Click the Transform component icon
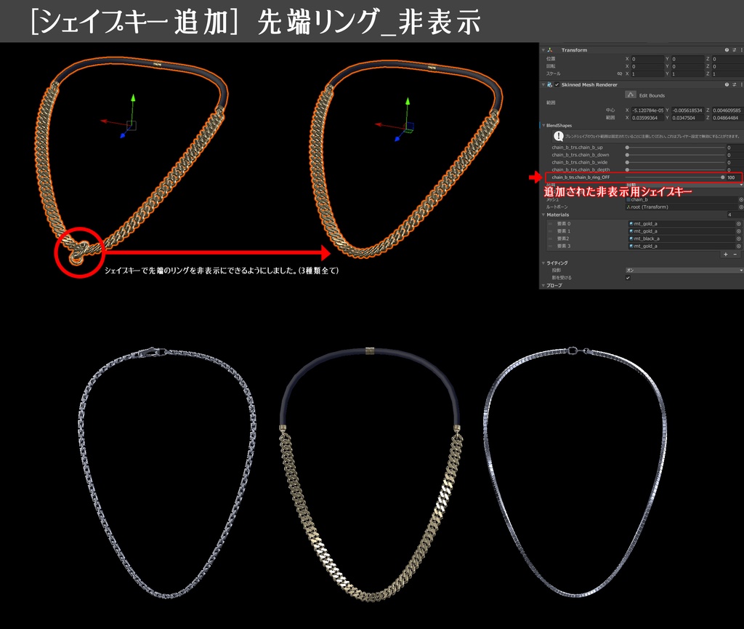The image size is (744, 629). 550,50
